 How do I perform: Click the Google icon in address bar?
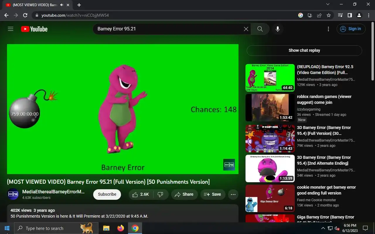(x=301, y=15)
